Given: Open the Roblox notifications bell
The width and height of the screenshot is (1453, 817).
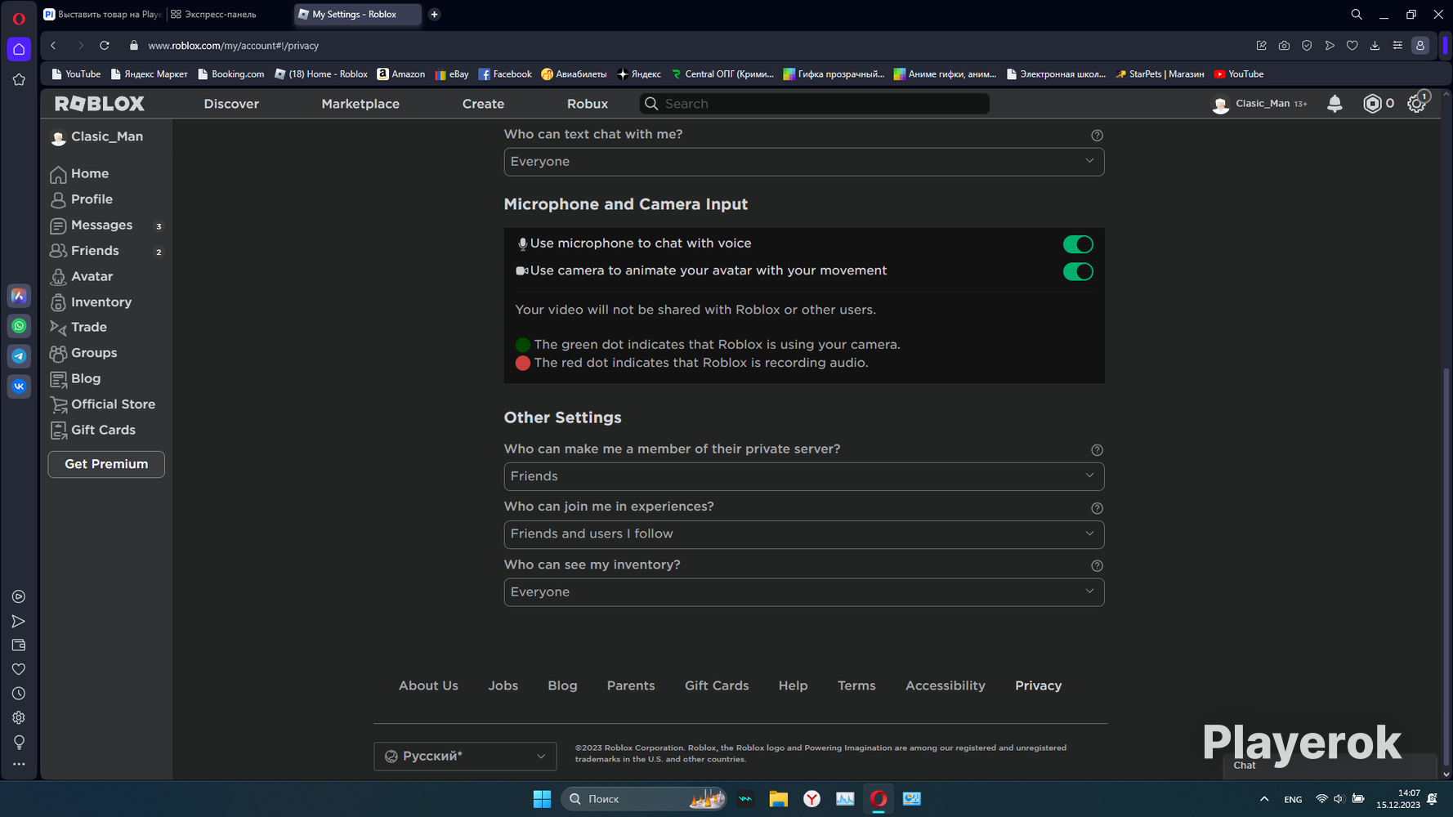Looking at the screenshot, I should 1335,104.
